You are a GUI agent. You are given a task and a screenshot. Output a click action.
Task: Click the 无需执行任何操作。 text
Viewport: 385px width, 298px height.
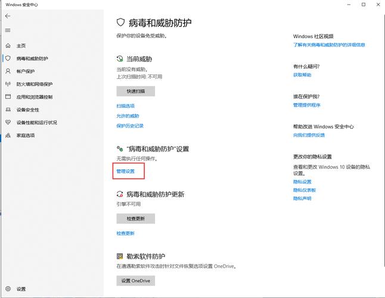point(137,159)
